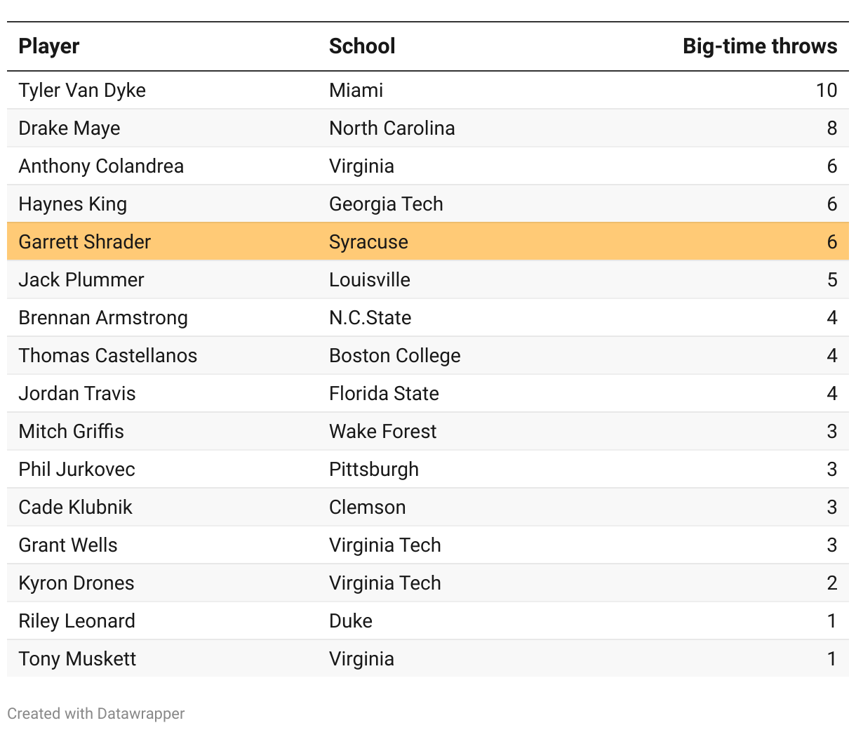
Task: Select the Boston College cell
Action: (394, 356)
